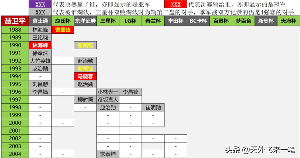Click the 小林光一 cell in 1996 row

coord(107,92)
